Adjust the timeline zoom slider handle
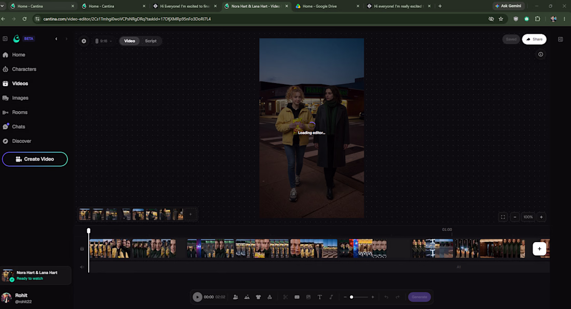 pos(351,297)
